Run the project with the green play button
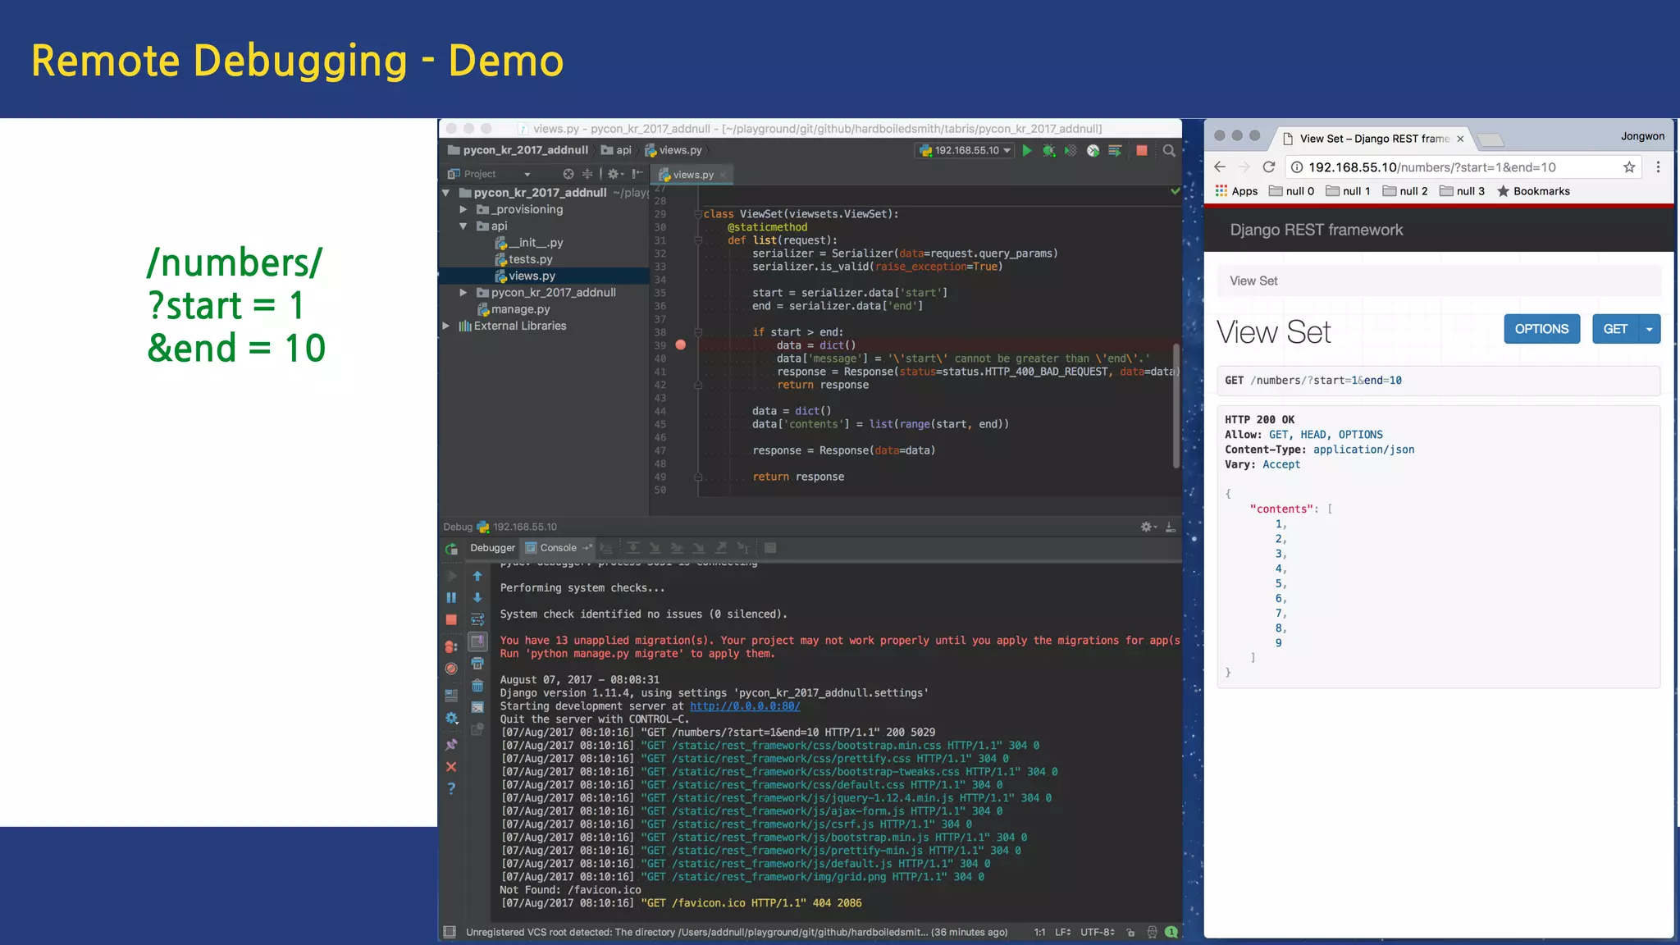The width and height of the screenshot is (1680, 945). 1026,151
